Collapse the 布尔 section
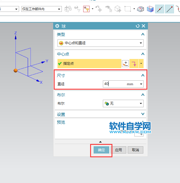Viewport: 180px width, 183px height. (143, 95)
